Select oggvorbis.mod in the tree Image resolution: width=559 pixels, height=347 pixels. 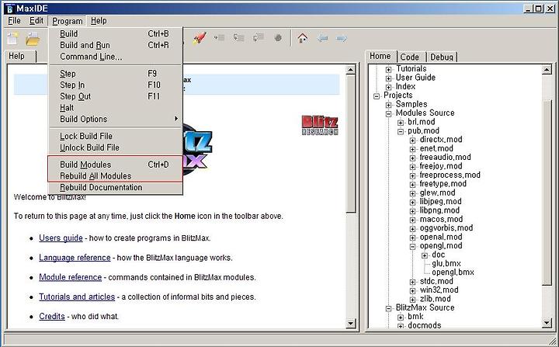pyautogui.click(x=446, y=228)
